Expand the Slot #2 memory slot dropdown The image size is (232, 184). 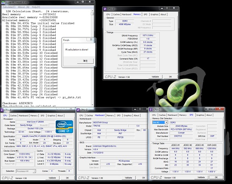[167, 122]
